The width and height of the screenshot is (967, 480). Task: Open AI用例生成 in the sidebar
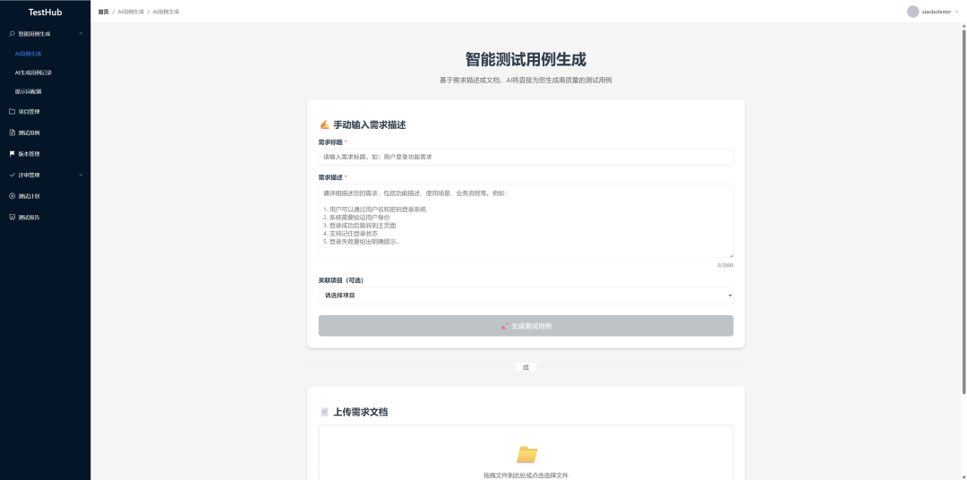tap(29, 54)
